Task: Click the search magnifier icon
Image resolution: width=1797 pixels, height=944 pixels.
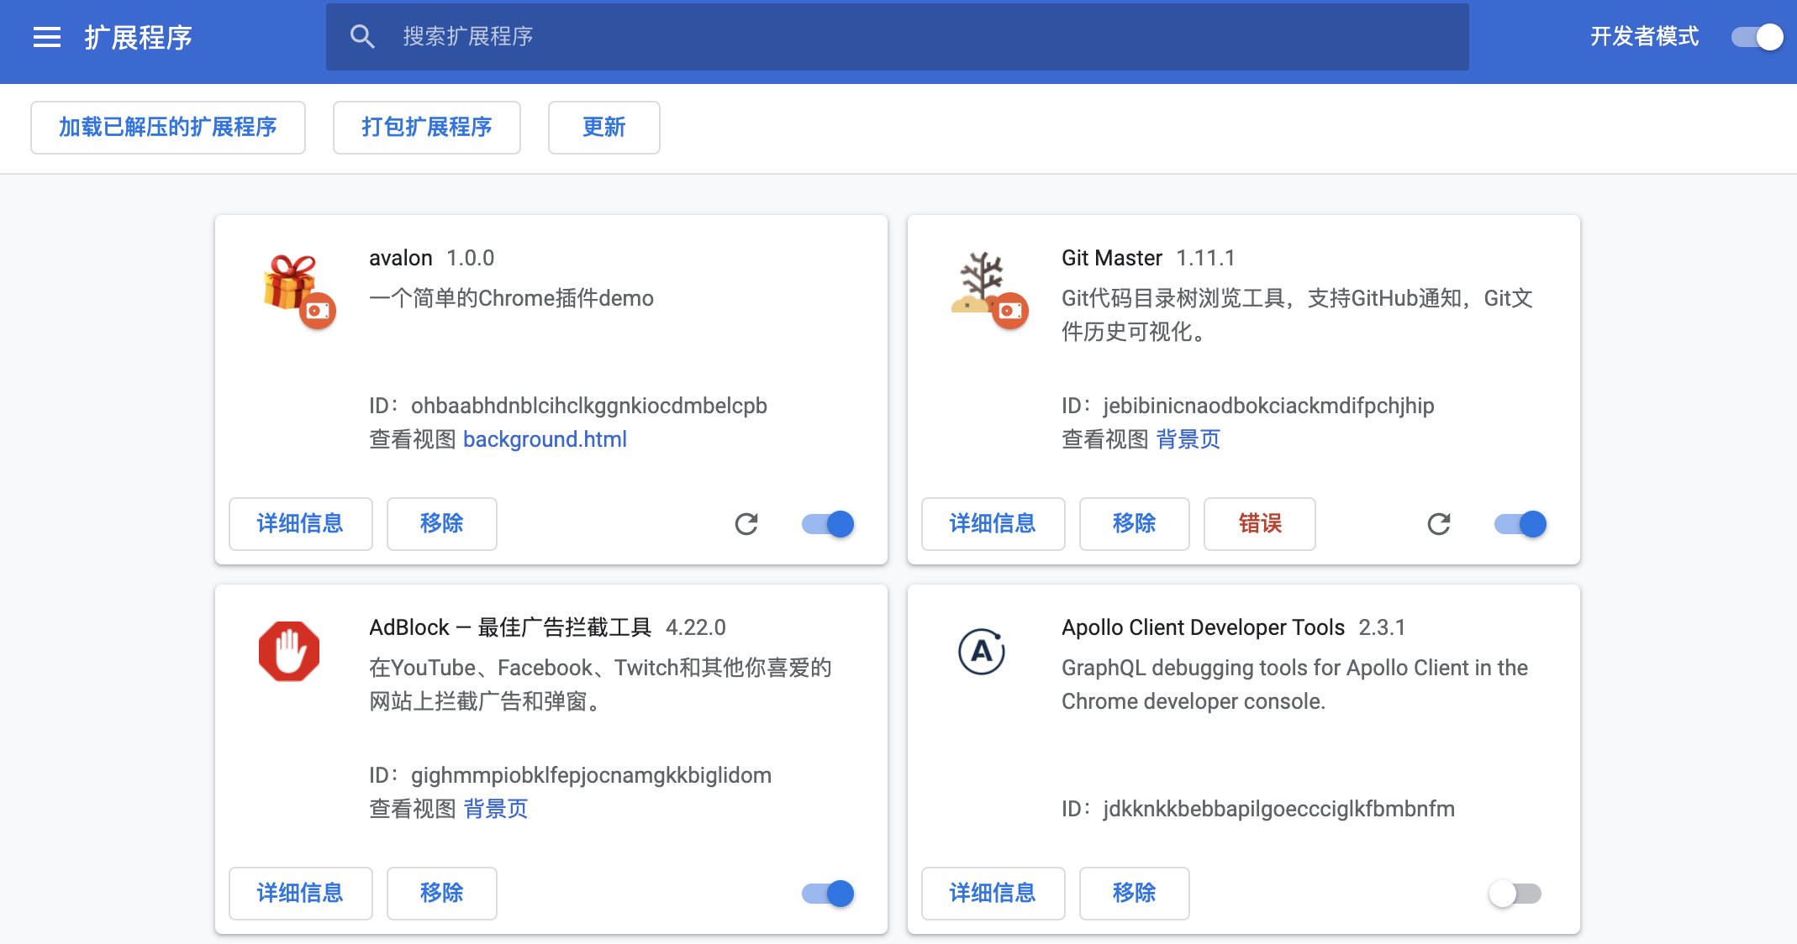Action: [362, 36]
